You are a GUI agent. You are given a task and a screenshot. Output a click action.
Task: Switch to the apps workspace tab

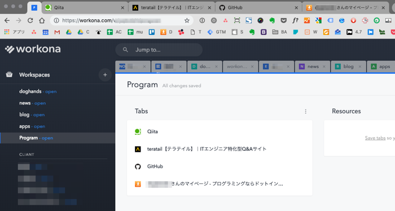click(381, 67)
